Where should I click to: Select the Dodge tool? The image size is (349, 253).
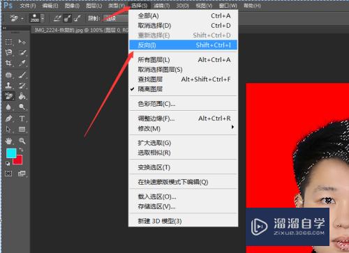[x=22, y=107]
